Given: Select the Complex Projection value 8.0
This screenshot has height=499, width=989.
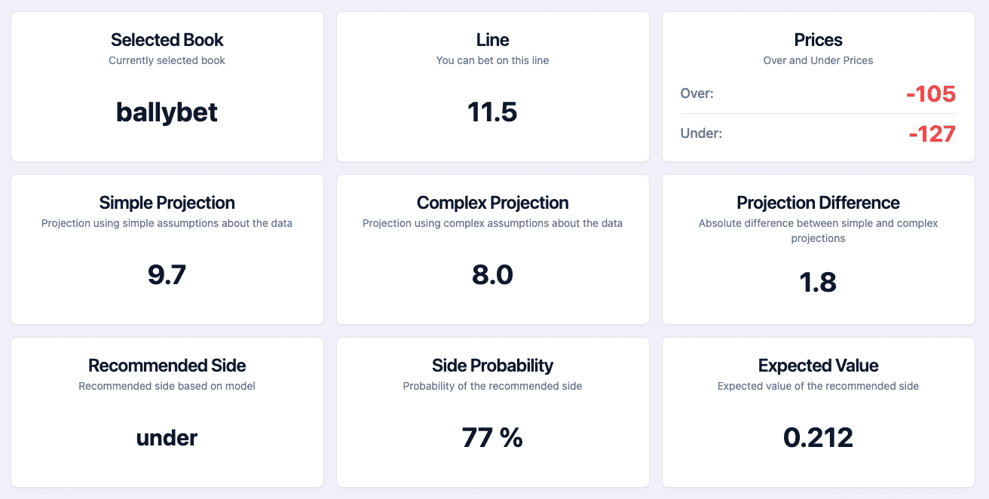Looking at the screenshot, I should pos(492,274).
